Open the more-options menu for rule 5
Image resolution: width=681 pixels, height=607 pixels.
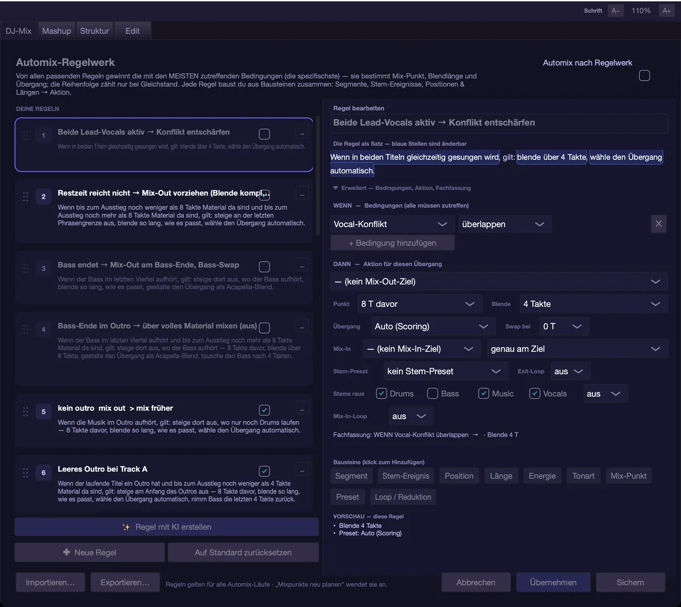[302, 409]
